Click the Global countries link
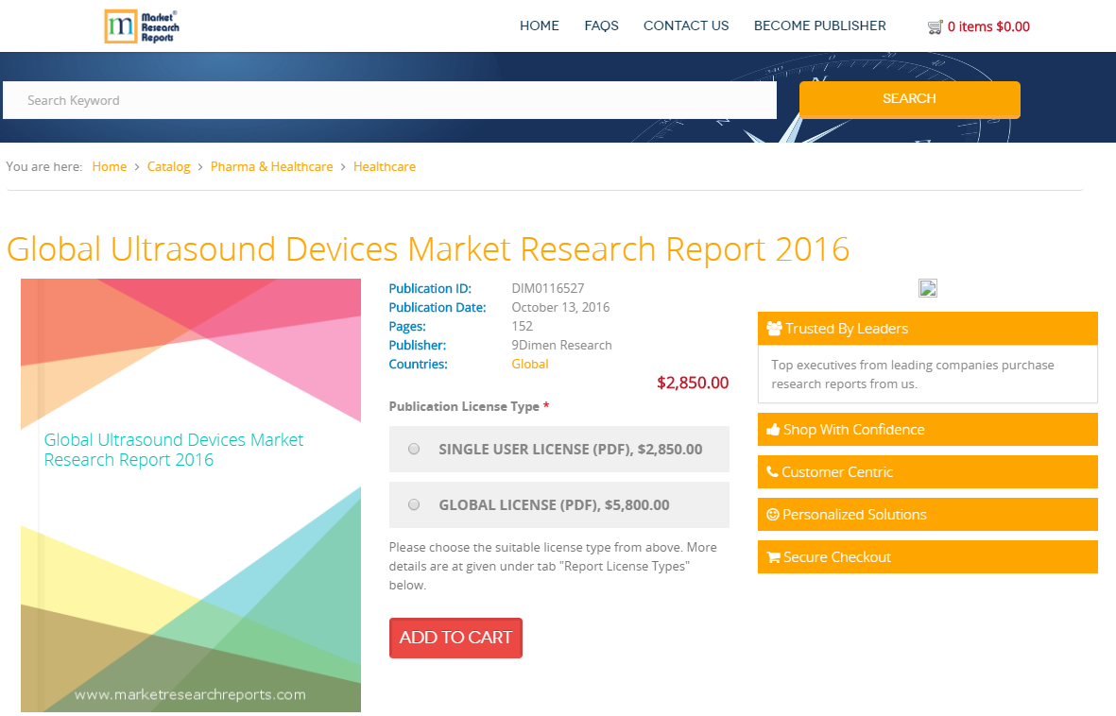Screen dimensions: 1116x716 [529, 364]
